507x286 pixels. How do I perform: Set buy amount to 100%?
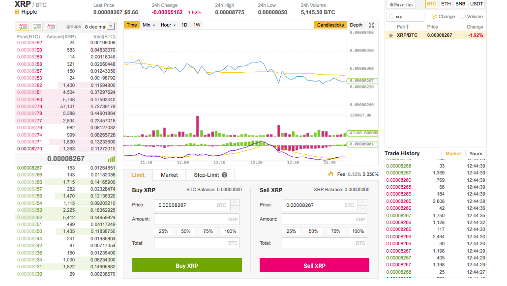click(230, 231)
